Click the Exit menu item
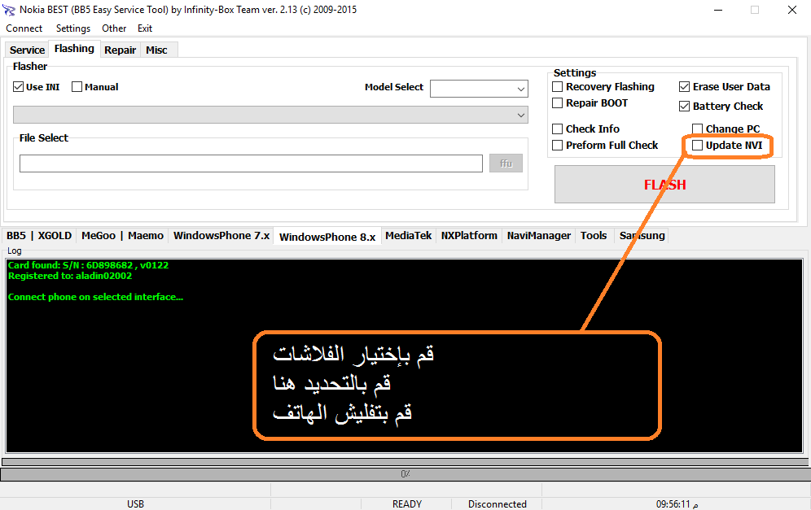811x510 pixels. coord(145,28)
